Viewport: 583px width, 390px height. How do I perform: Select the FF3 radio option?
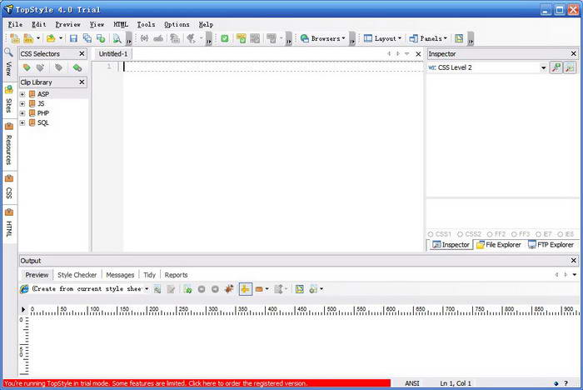(x=521, y=234)
